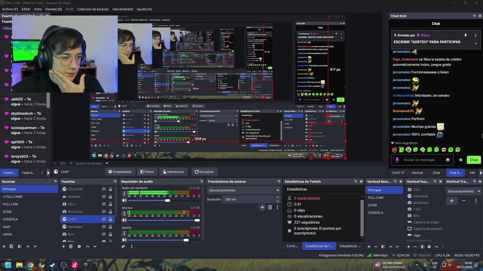Unlock the CELUCAM source lock
Screen dimensions: 483x271
coord(110,189)
